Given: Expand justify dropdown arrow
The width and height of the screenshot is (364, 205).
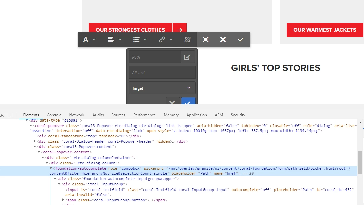Looking at the screenshot, I should point(120,40).
